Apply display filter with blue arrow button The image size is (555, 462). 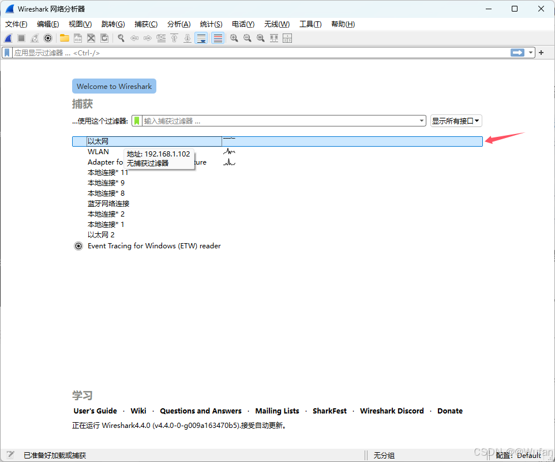[x=517, y=53]
